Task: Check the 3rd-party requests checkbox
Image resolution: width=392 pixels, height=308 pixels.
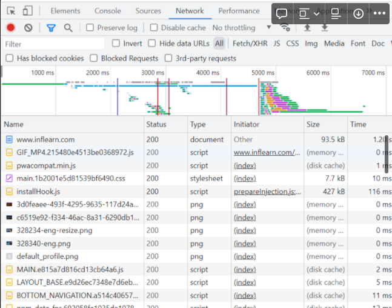Action: tap(168, 58)
